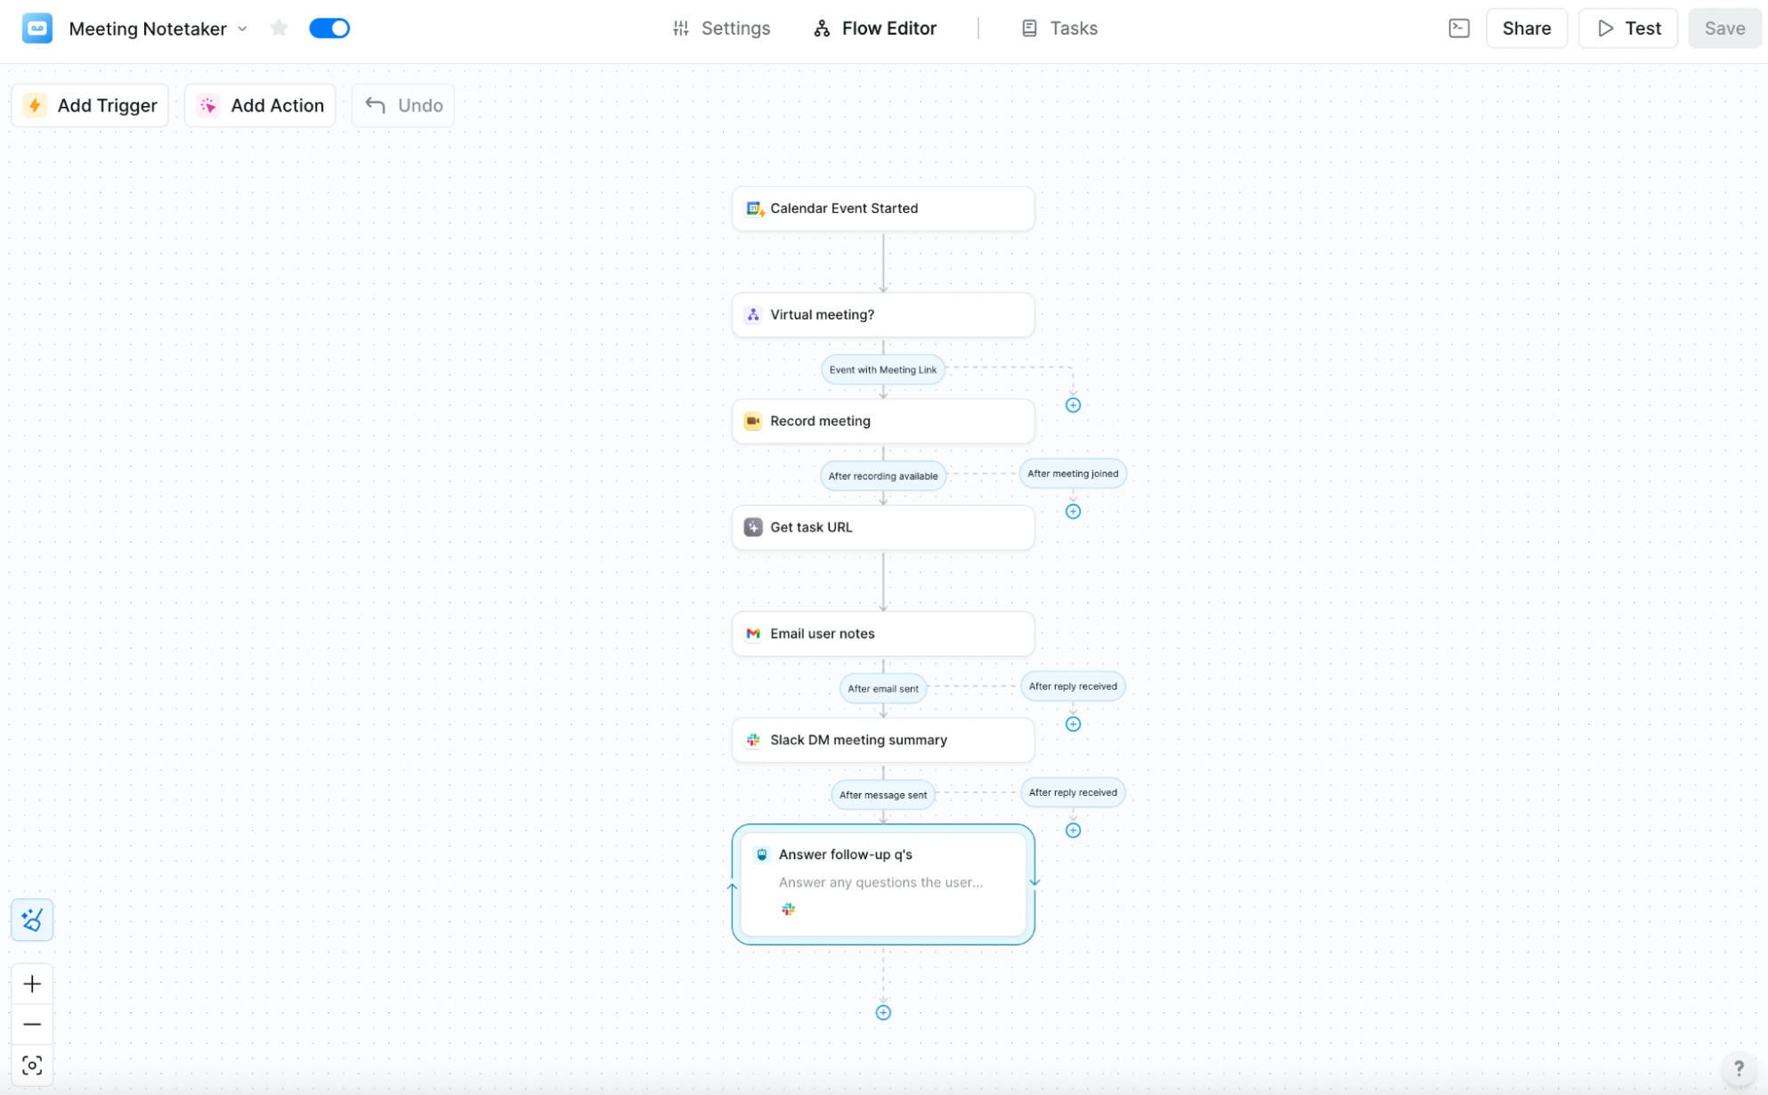Click the After recording available label
Image resolution: width=1768 pixels, height=1095 pixels.
pyautogui.click(x=883, y=475)
